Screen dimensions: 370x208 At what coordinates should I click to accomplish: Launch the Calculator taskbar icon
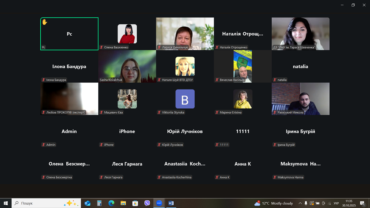tap(99, 203)
